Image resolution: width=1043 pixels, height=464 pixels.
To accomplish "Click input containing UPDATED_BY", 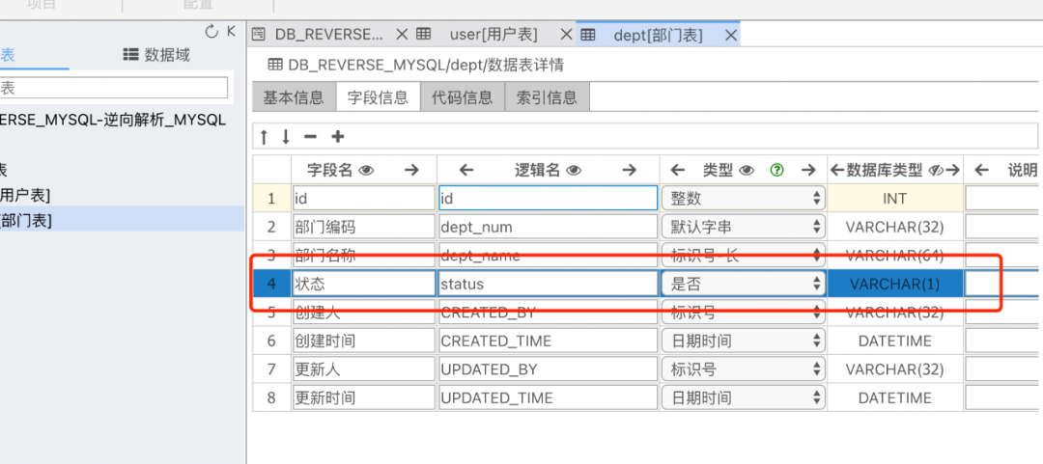I will (549, 369).
